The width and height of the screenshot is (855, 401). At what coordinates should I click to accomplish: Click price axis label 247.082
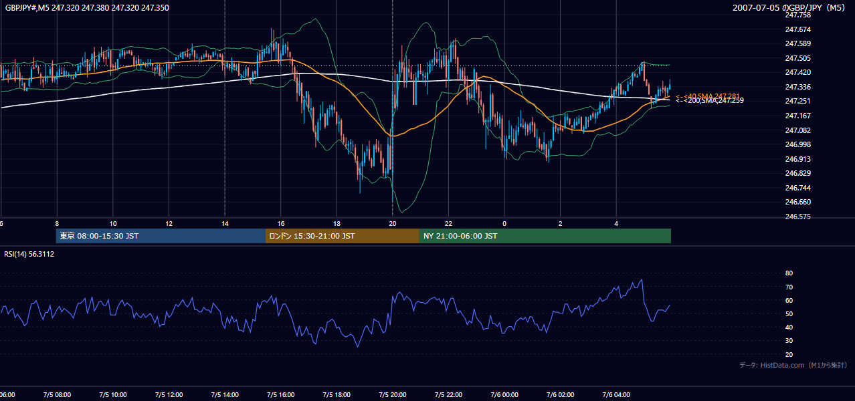797,130
